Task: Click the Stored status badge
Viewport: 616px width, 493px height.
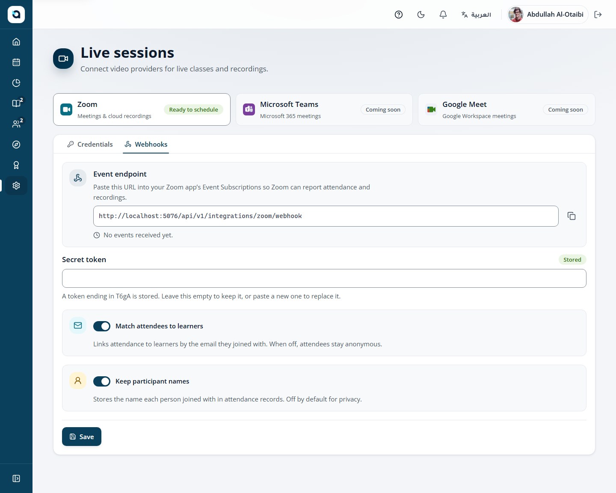Action: pyautogui.click(x=572, y=260)
